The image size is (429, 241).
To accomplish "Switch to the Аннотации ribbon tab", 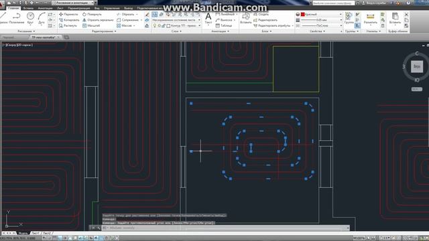I will pos(45,8).
